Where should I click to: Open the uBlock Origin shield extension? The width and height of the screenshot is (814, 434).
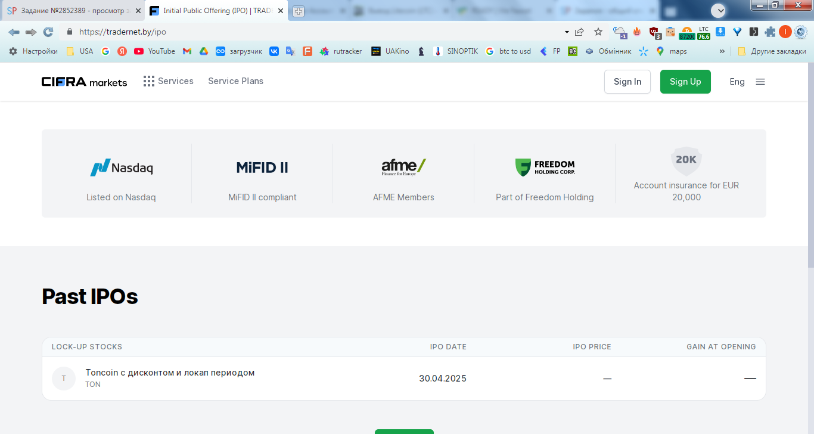[x=654, y=32]
